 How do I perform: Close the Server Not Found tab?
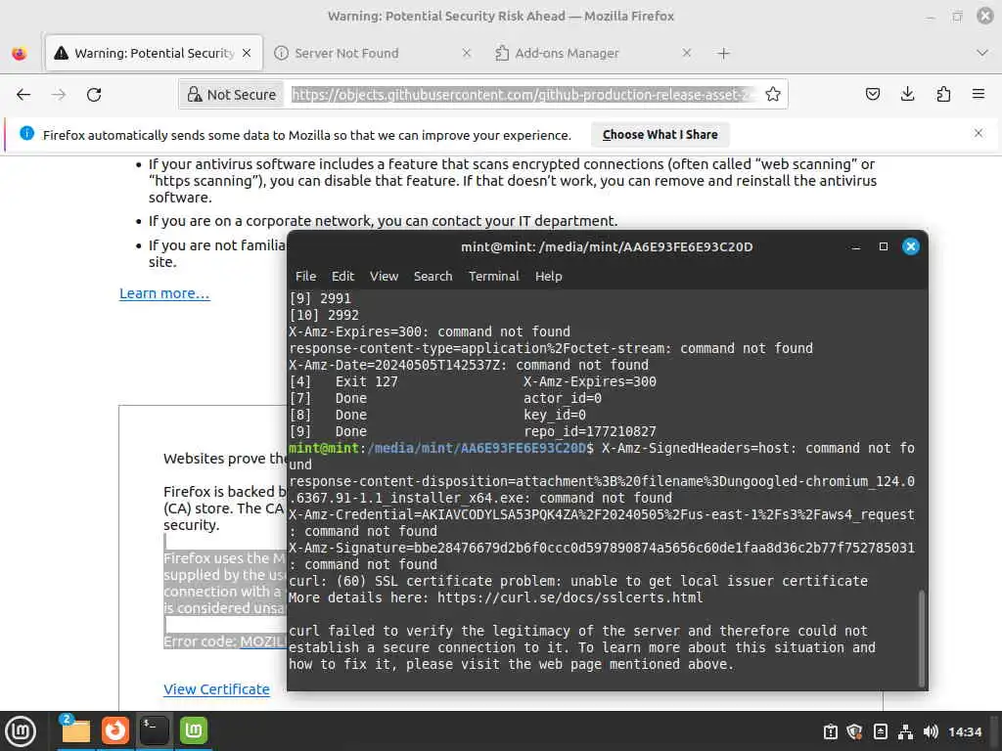pyautogui.click(x=467, y=53)
